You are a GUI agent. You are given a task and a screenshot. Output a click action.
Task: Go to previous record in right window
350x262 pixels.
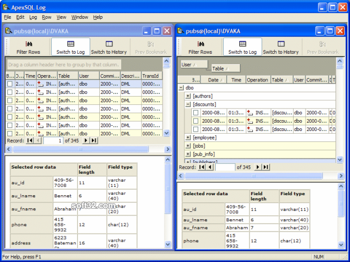click(210, 167)
